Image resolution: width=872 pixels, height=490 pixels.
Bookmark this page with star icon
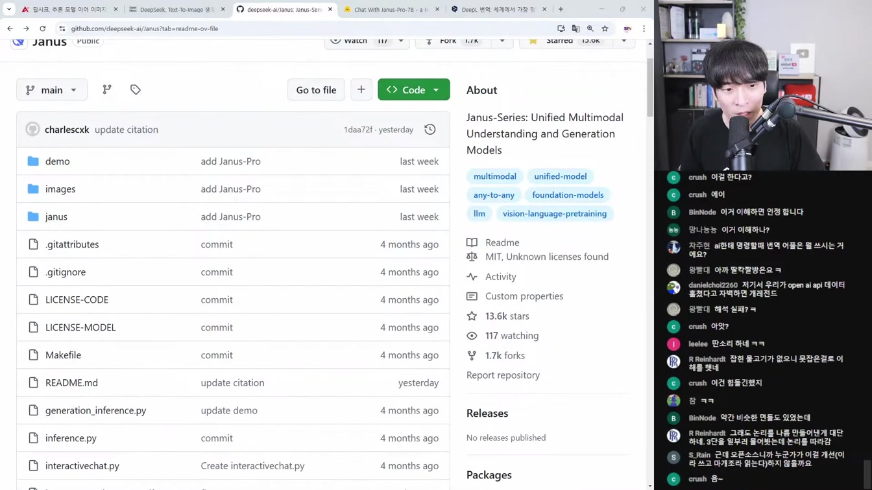(x=605, y=29)
